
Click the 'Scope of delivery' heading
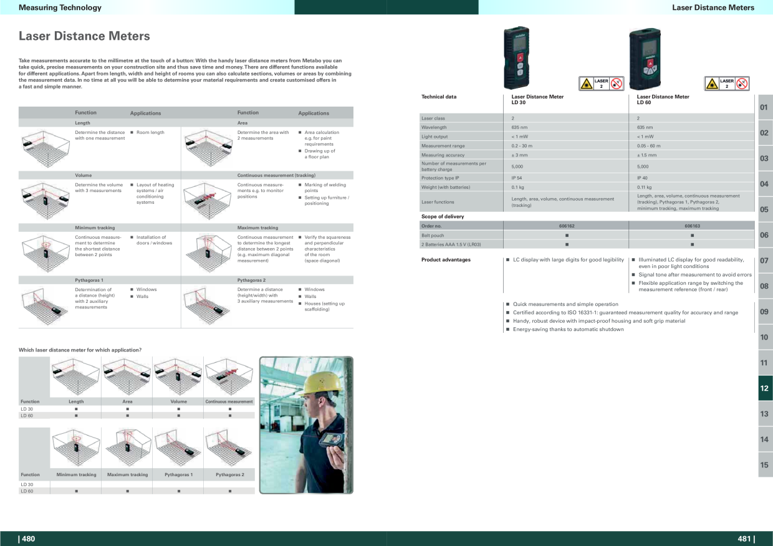[443, 216]
